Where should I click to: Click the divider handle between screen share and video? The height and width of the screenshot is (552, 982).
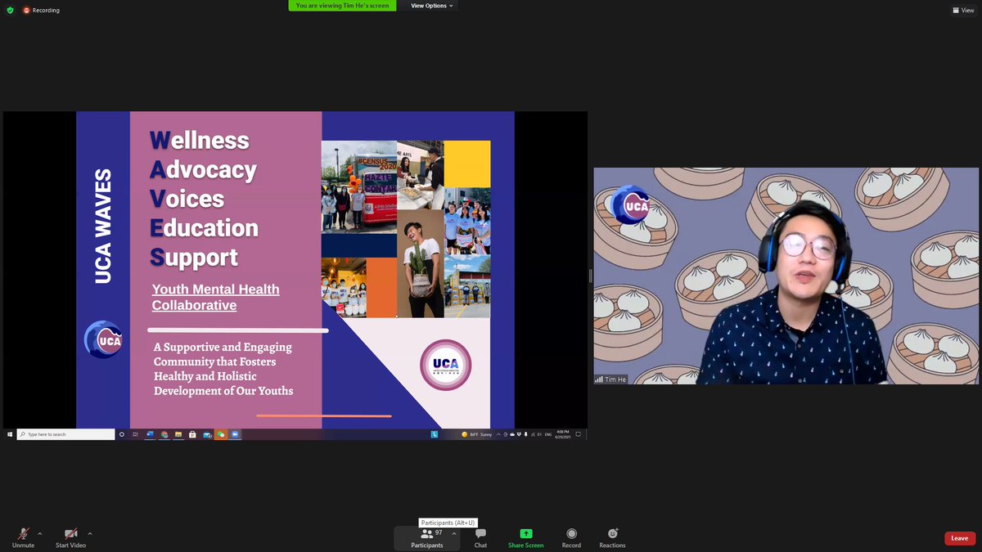click(x=590, y=276)
